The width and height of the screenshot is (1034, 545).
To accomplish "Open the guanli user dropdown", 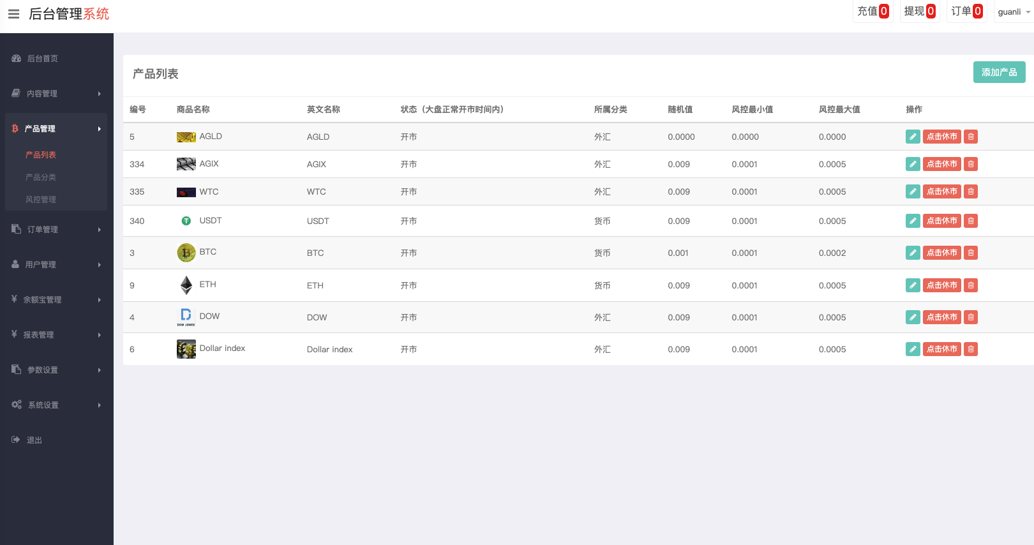I will pyautogui.click(x=1014, y=11).
